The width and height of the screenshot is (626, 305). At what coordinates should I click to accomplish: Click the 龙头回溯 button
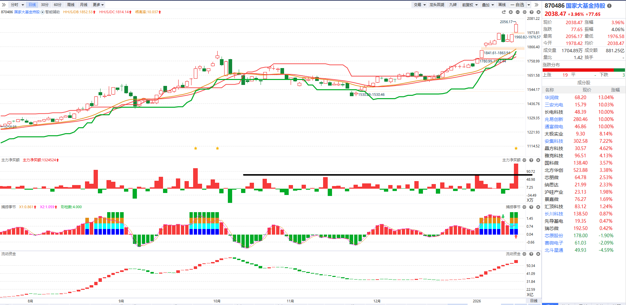point(437,5)
